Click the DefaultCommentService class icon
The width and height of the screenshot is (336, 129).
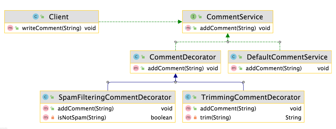tap(234, 57)
